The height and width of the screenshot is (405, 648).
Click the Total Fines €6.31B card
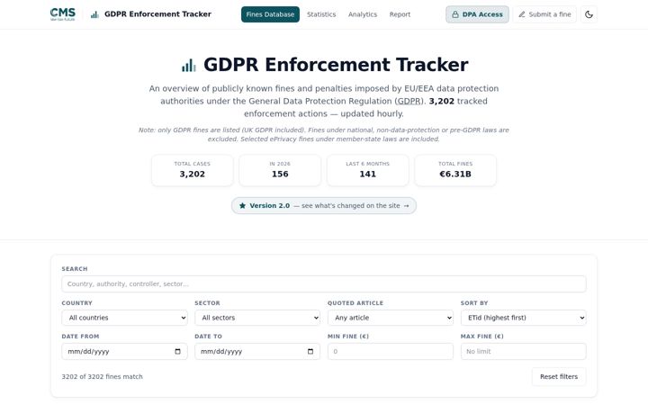455,170
